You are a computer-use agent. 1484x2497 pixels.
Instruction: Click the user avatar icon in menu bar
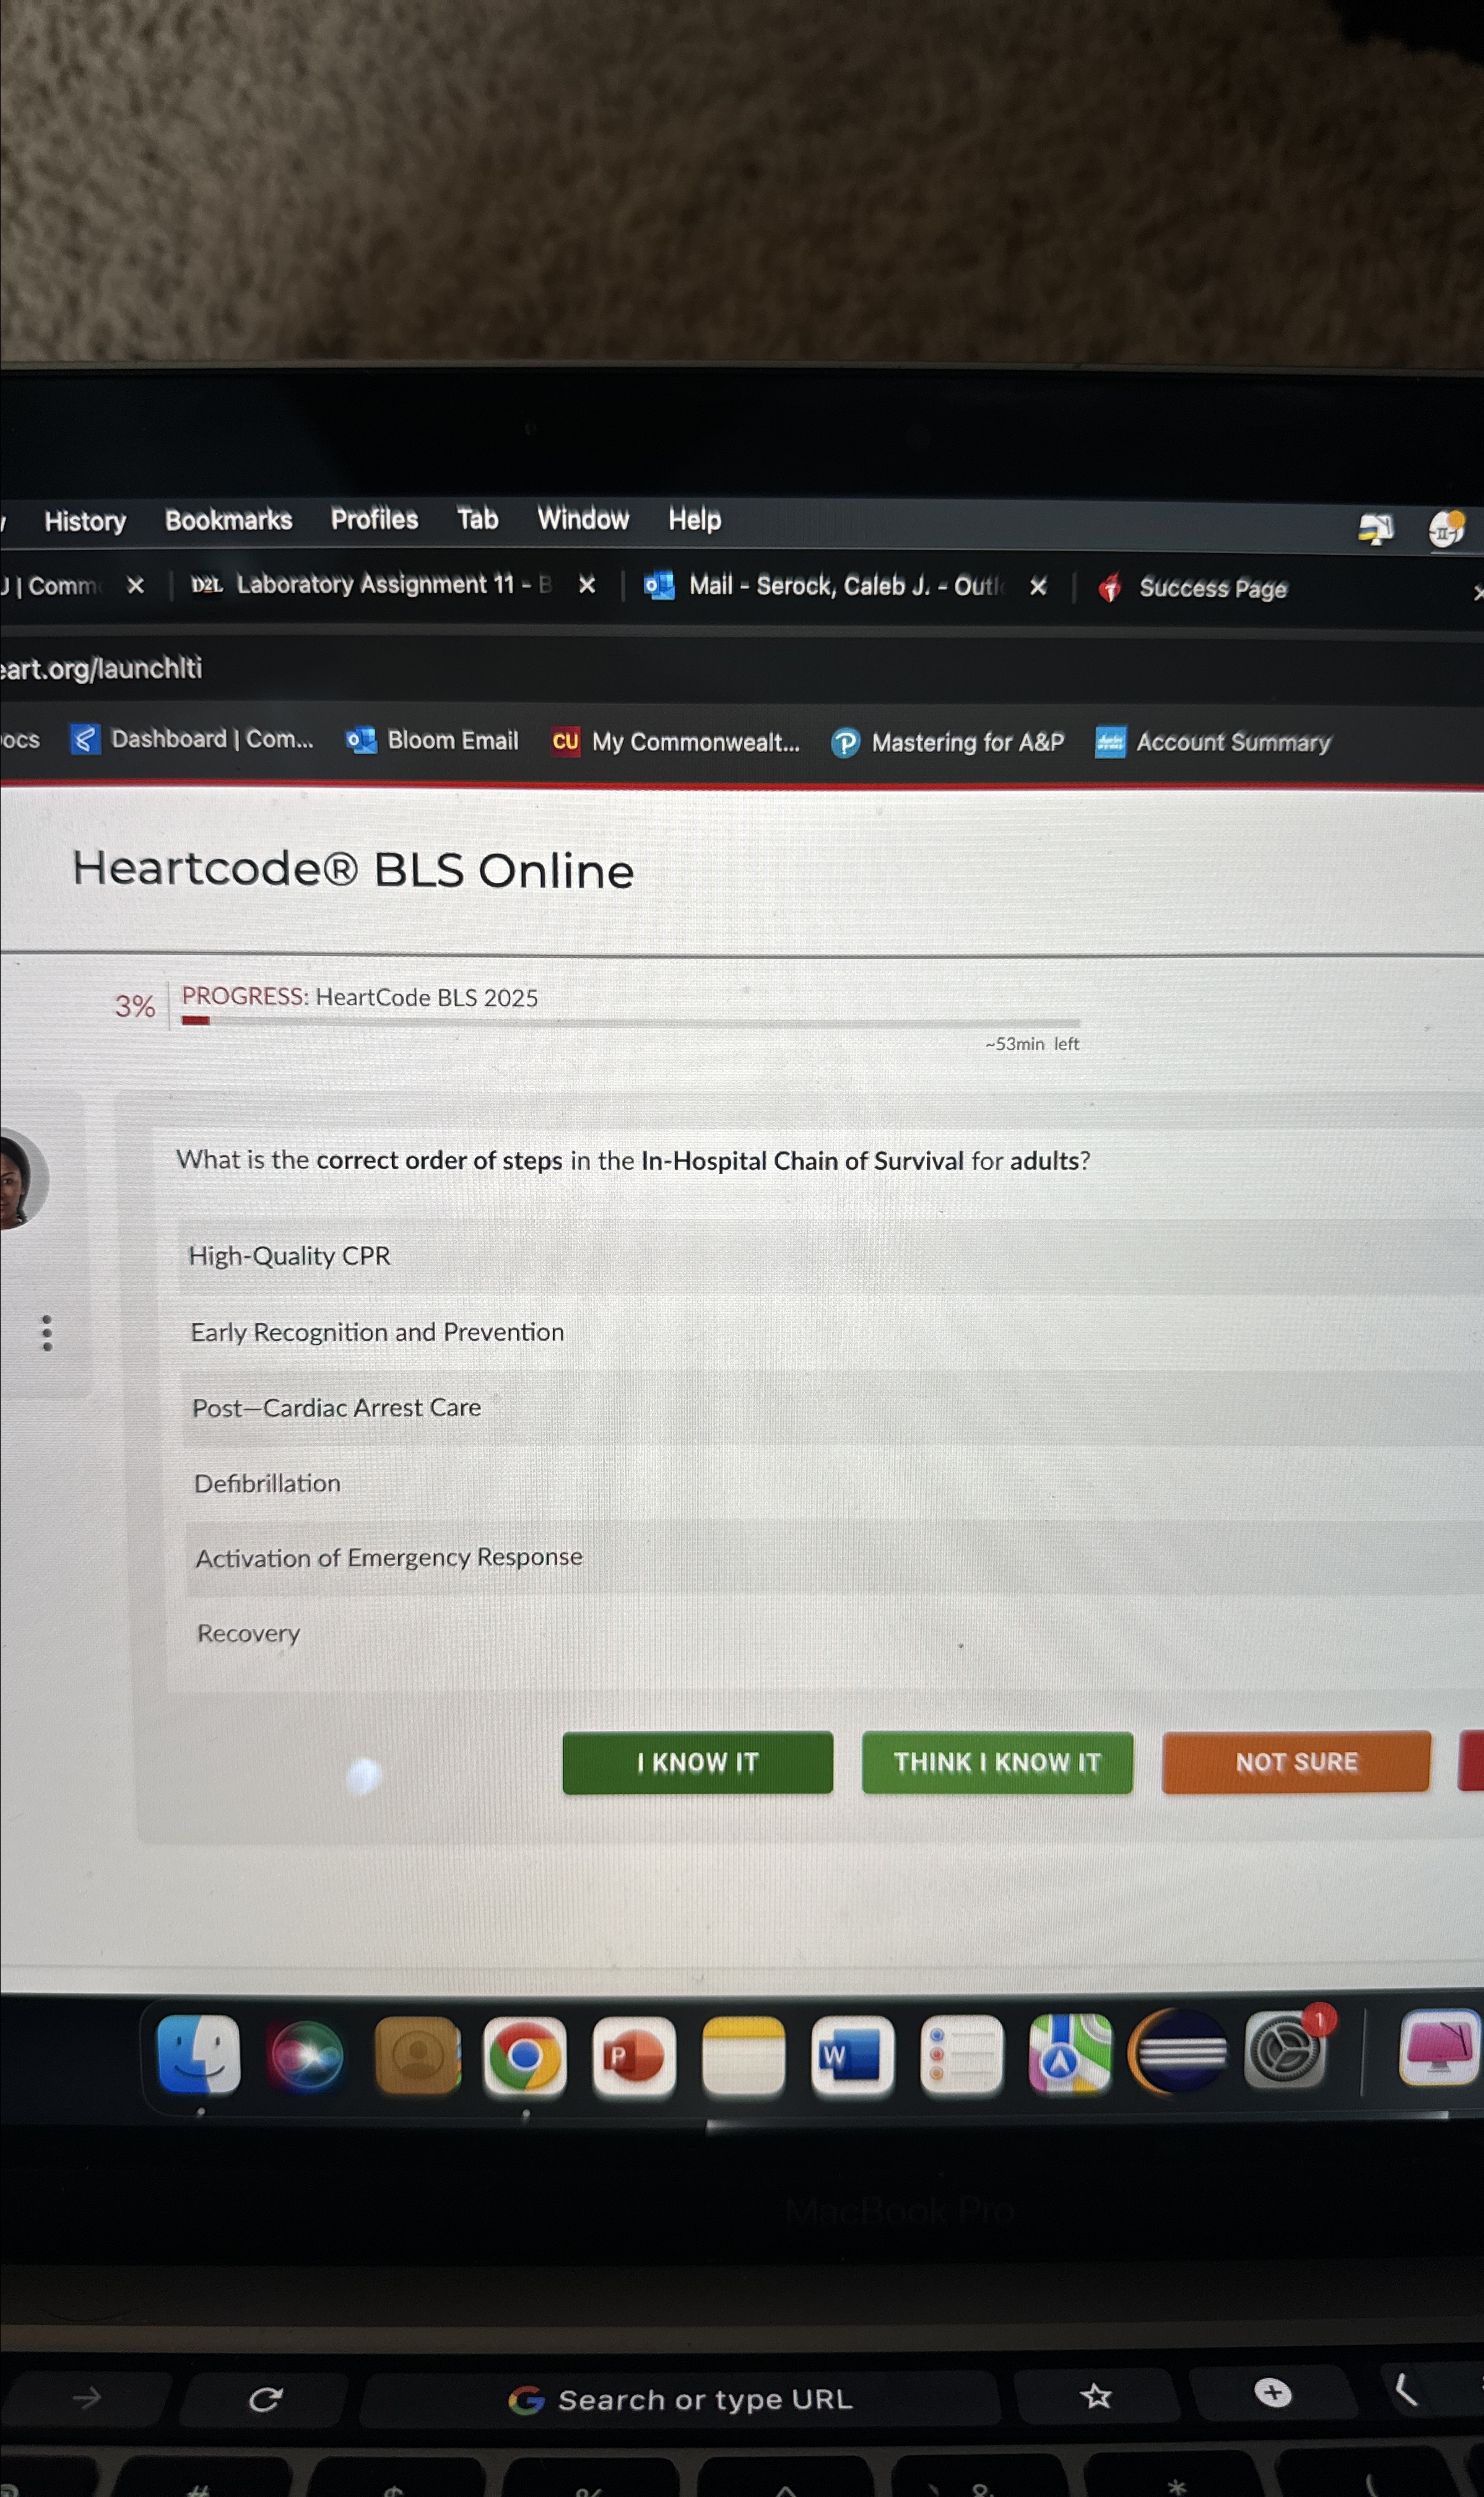(1447, 528)
